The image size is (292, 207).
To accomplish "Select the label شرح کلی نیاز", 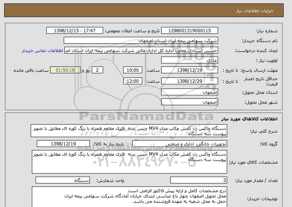I will (264, 131).
